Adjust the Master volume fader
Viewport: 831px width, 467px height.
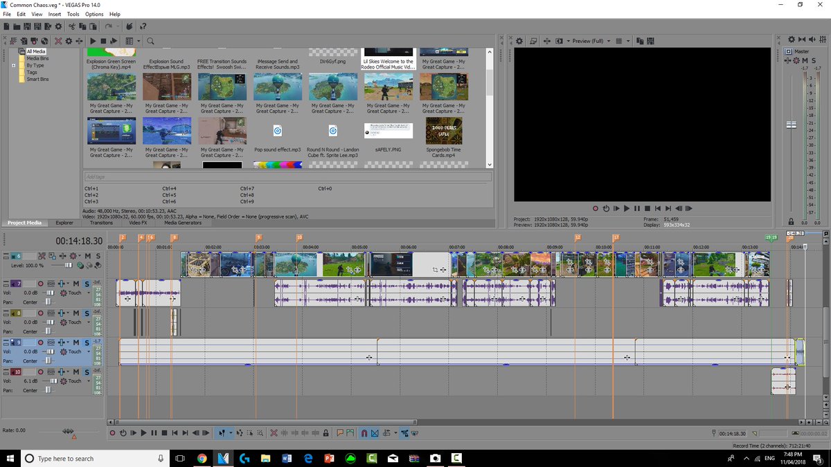791,124
